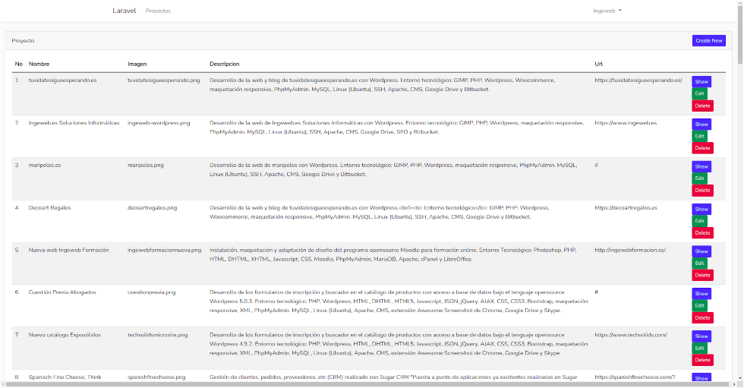This screenshot has height=388, width=744.
Task: Select image cell techsolidsmicrosite.png
Action: pyautogui.click(x=158, y=335)
